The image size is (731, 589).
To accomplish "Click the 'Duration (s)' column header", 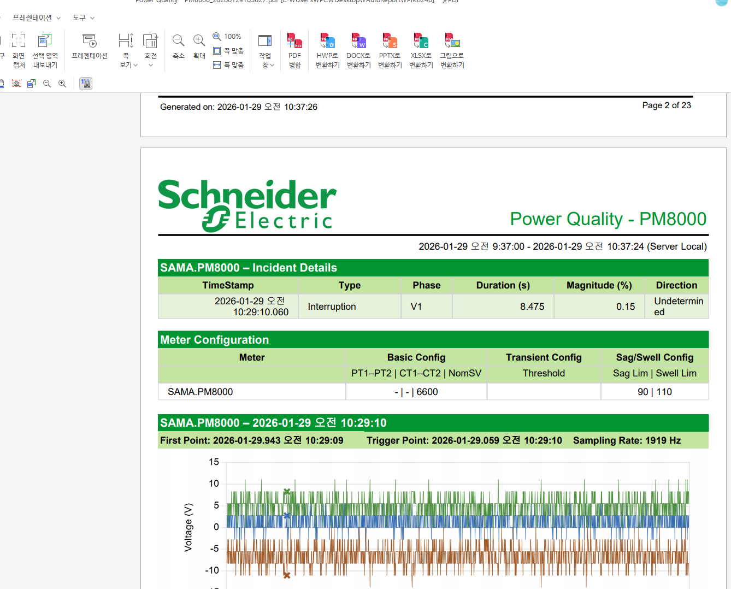I will pyautogui.click(x=503, y=285).
